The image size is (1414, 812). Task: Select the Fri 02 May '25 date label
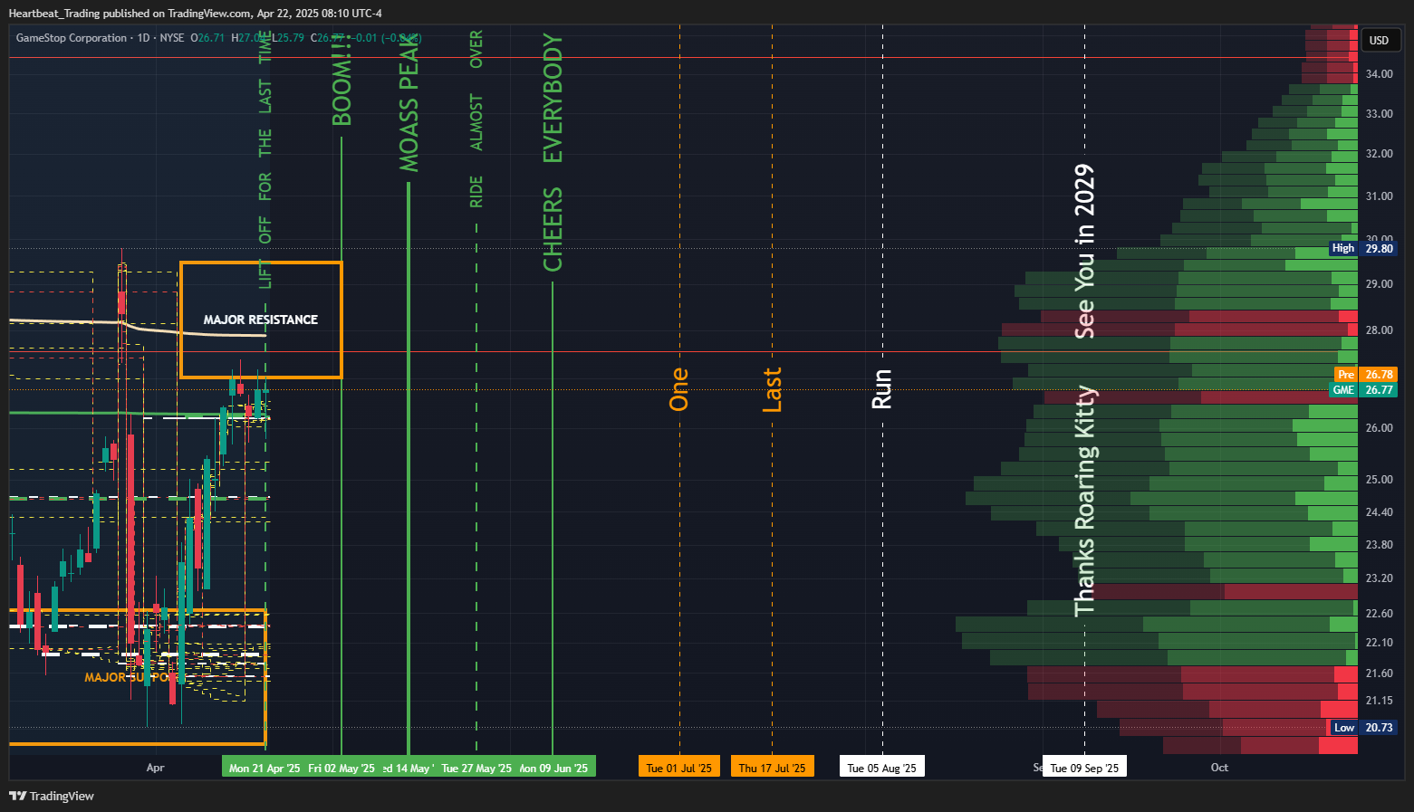341,768
